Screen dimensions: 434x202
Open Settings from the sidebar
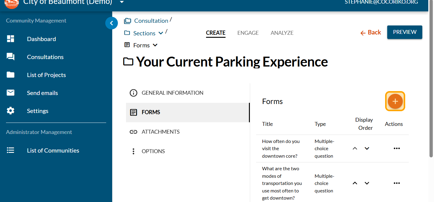37,111
